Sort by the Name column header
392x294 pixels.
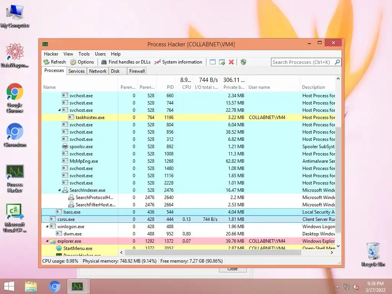click(80, 83)
